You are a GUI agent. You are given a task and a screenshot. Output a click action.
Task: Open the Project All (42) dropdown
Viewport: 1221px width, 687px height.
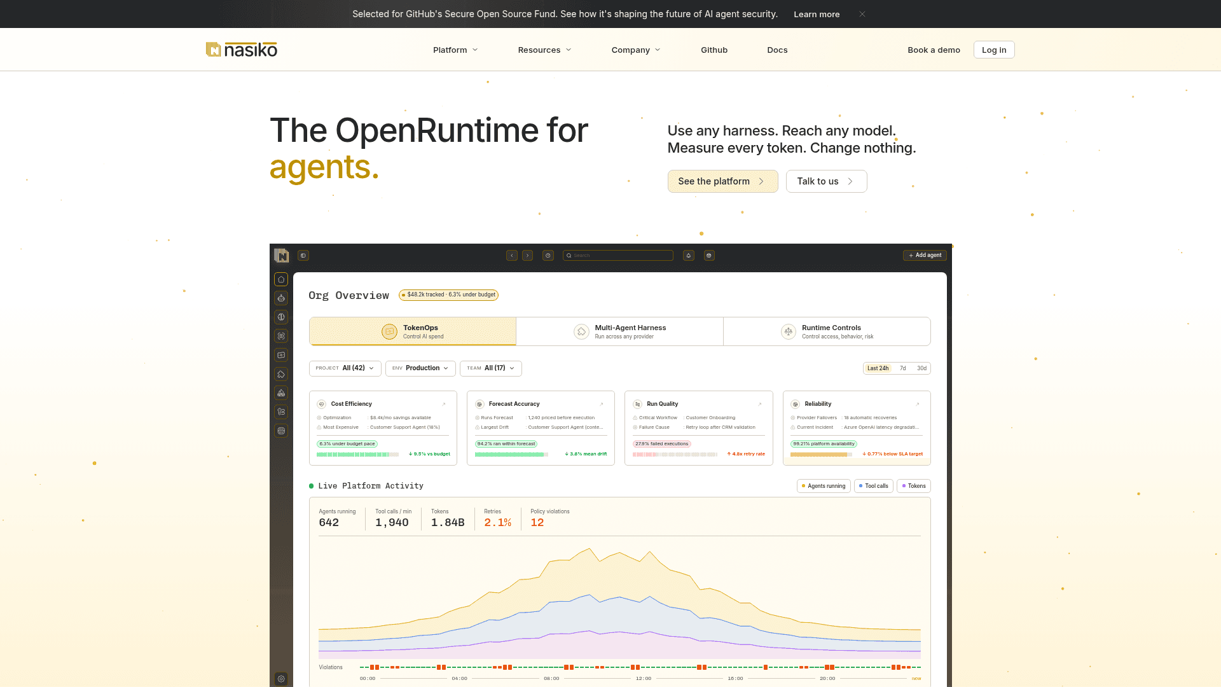(345, 368)
